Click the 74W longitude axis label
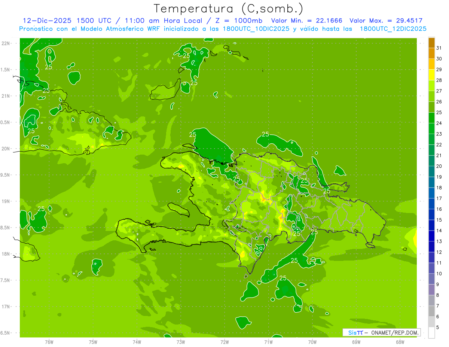449x347 pixels. point(137,342)
